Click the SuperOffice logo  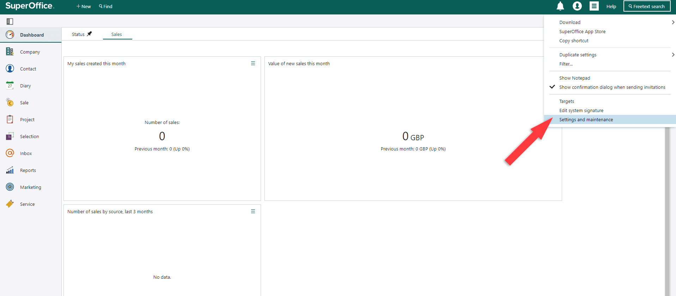coord(30,6)
